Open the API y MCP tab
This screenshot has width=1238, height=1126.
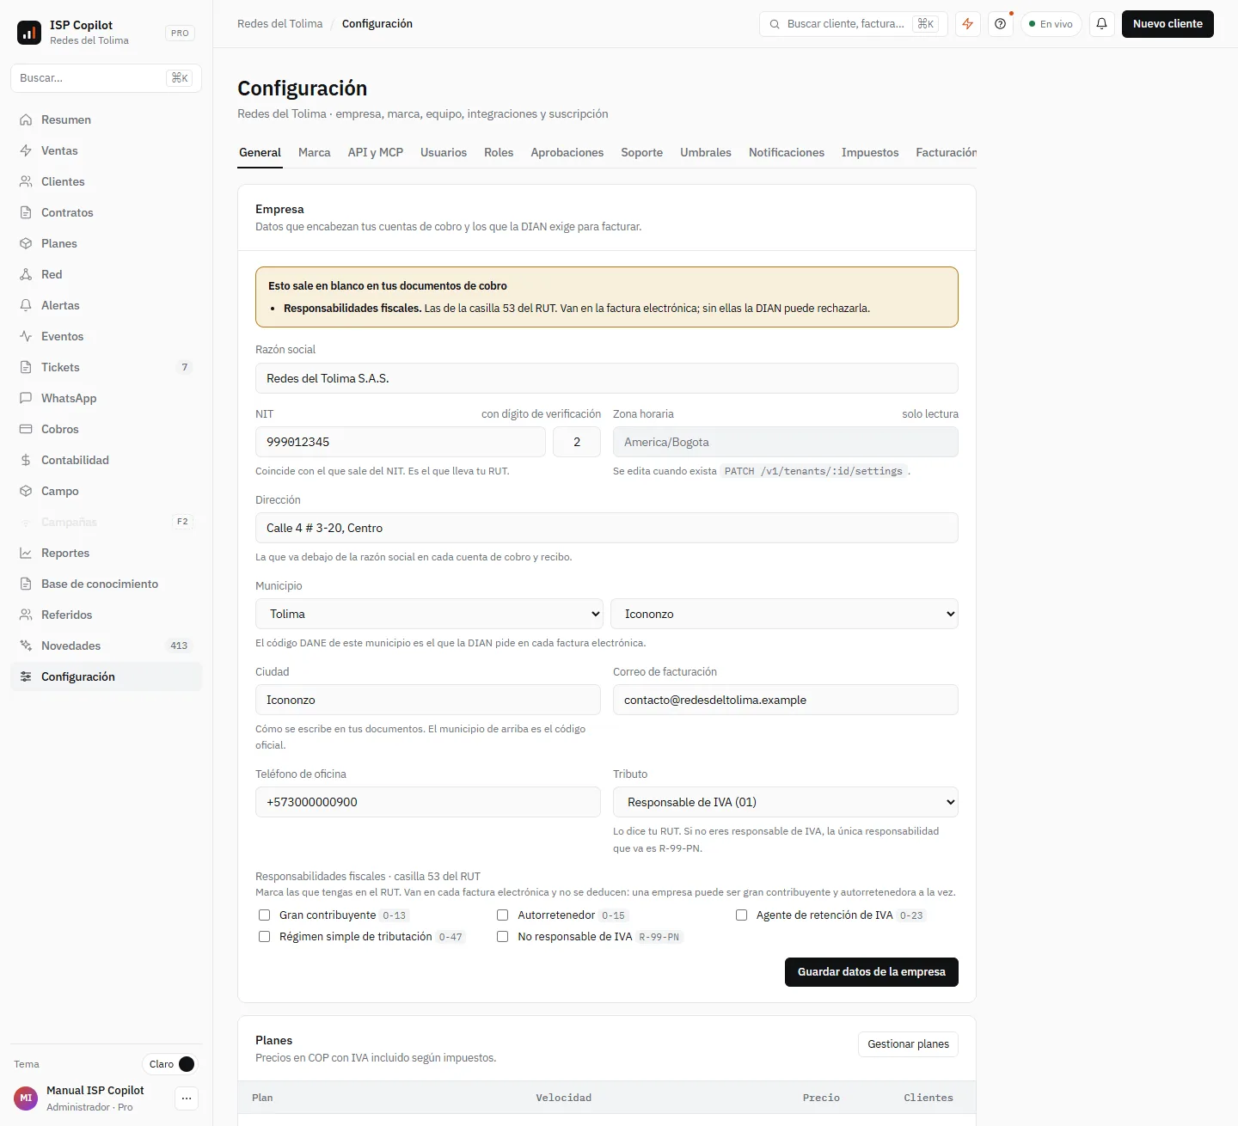click(x=376, y=152)
